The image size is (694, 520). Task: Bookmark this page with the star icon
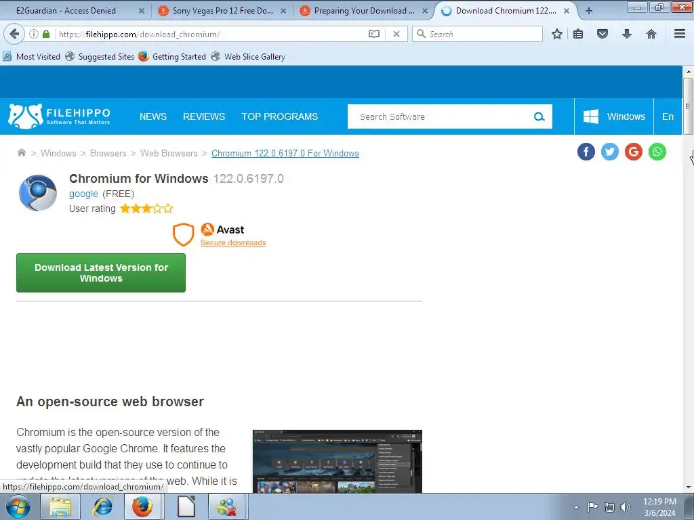tap(557, 34)
